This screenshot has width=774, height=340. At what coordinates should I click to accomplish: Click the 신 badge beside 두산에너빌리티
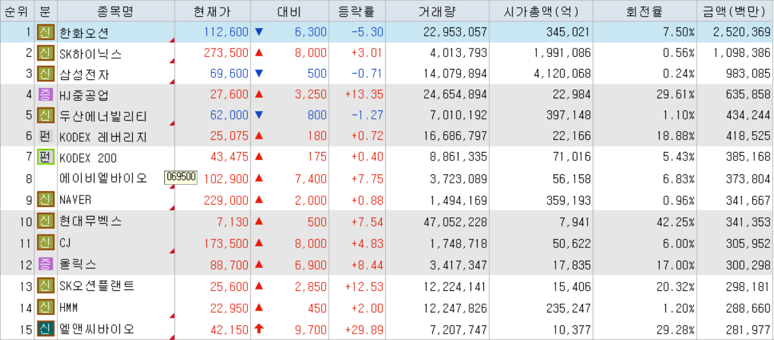45,116
